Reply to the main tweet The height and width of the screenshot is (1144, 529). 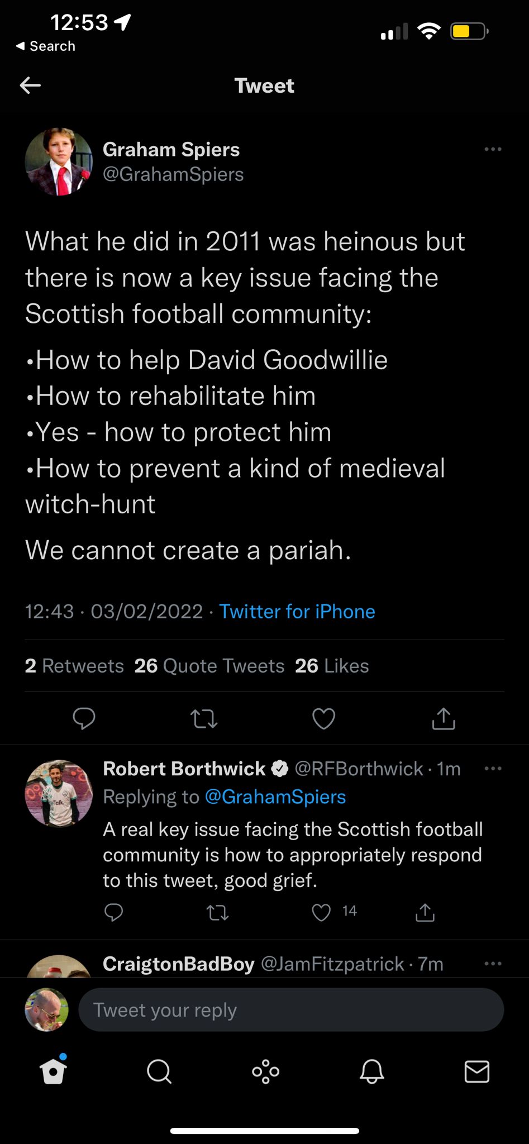pos(84,718)
